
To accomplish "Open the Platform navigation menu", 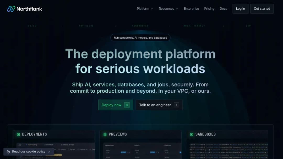I will pyautogui.click(x=145, y=9).
